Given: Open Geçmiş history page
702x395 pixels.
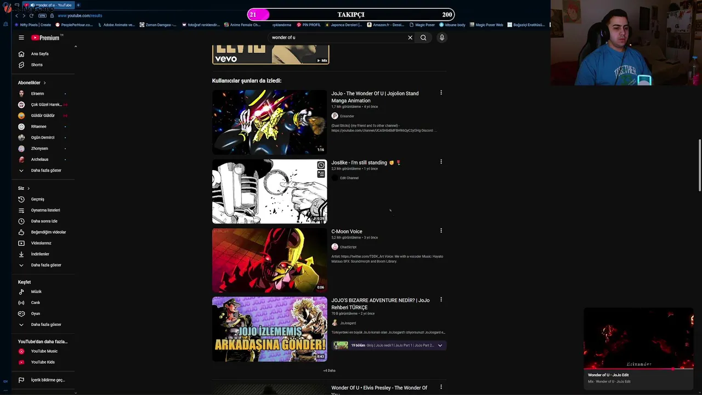Looking at the screenshot, I should (43, 199).
